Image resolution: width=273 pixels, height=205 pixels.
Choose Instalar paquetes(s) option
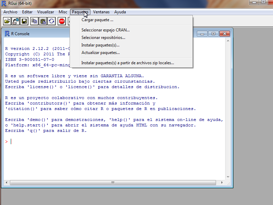coord(131,45)
